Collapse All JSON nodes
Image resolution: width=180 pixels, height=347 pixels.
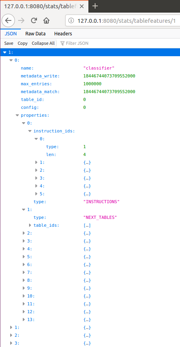click(43, 43)
